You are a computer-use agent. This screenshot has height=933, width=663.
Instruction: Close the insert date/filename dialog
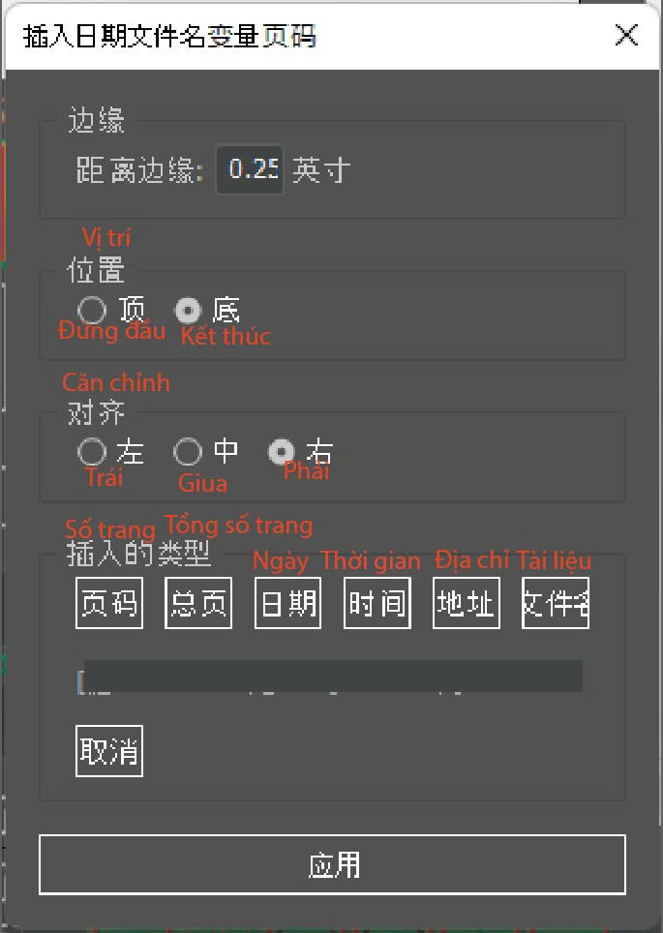click(x=626, y=35)
